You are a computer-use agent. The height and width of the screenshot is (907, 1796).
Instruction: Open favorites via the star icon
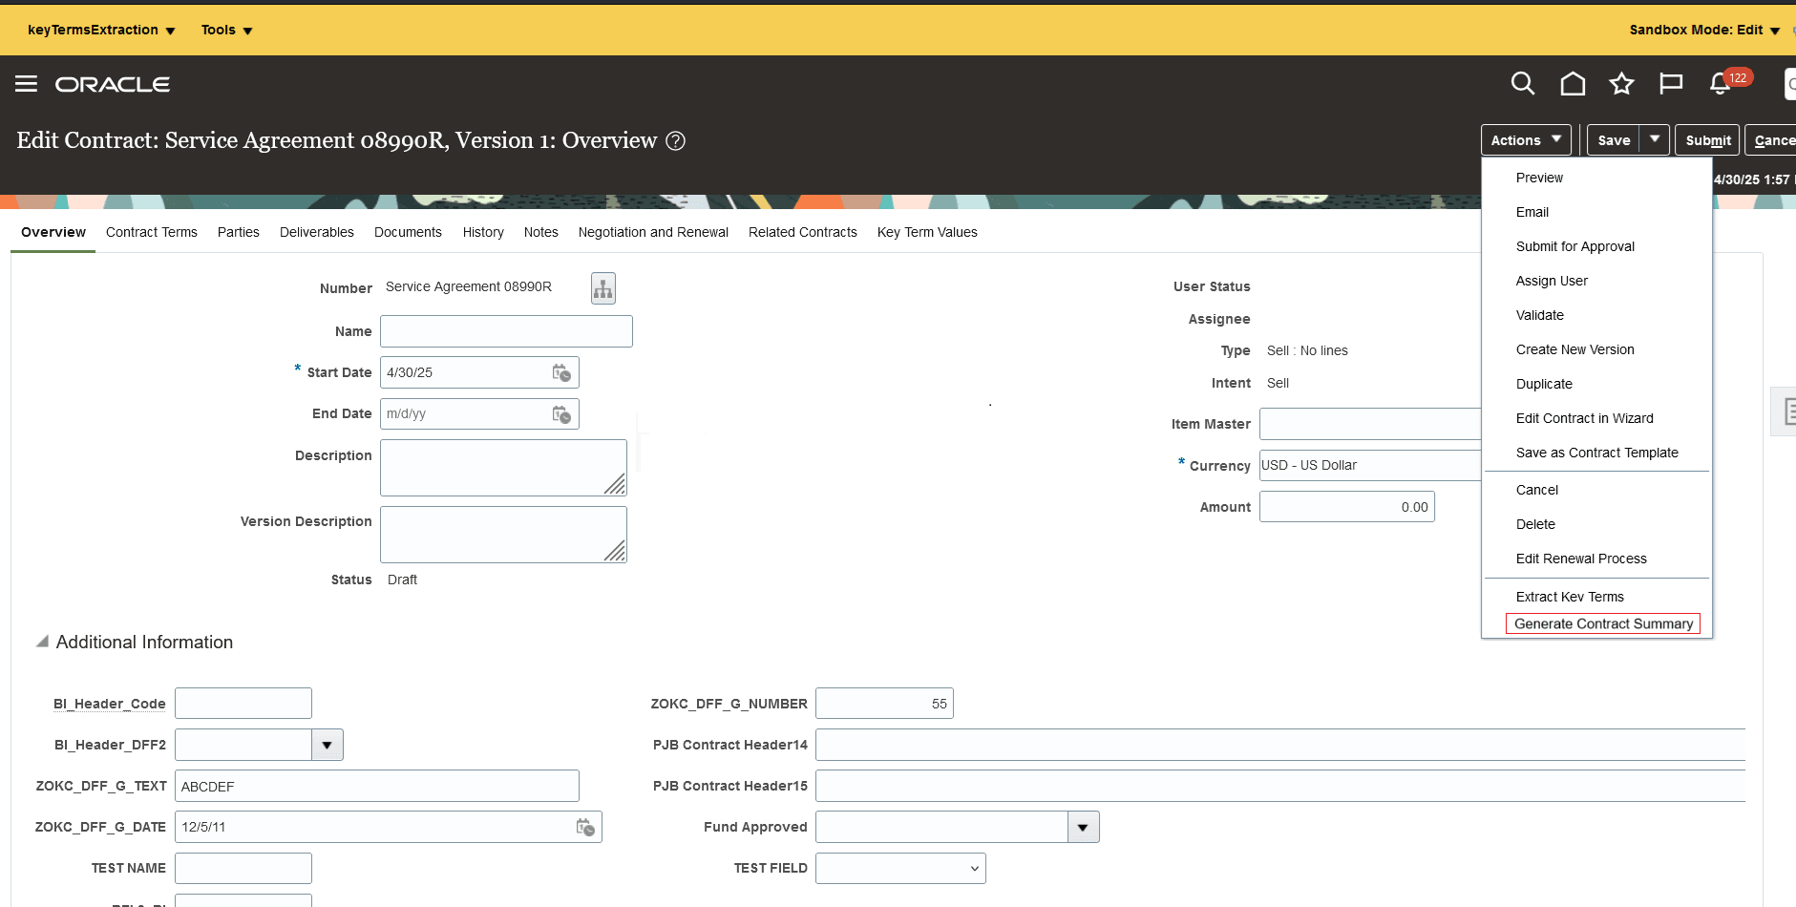(1621, 84)
